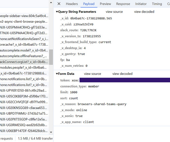Screen dimensions: 170x142
Task: Click view decoded for Query String Parameters
Action: click(x=144, y=12)
